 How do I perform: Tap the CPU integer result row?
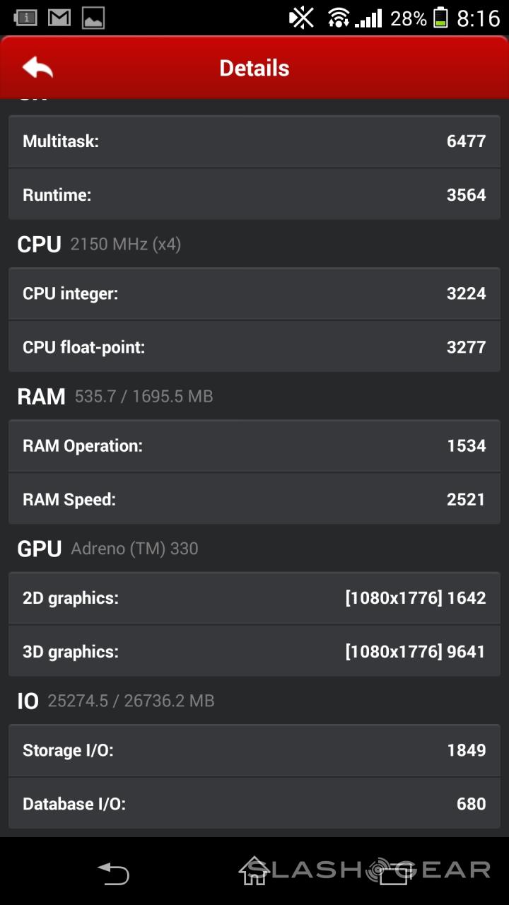click(x=255, y=293)
